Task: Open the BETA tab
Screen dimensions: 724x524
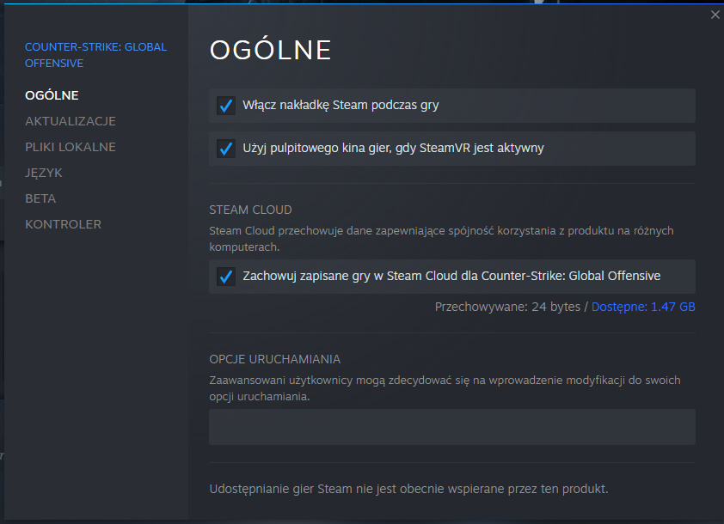Action: (40, 198)
